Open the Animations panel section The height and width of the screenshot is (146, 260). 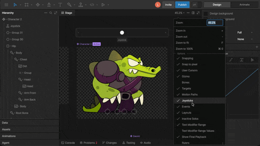pos(30,136)
